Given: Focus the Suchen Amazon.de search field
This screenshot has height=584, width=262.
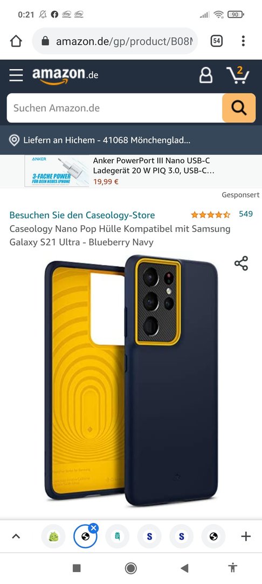Looking at the screenshot, I should (114, 108).
